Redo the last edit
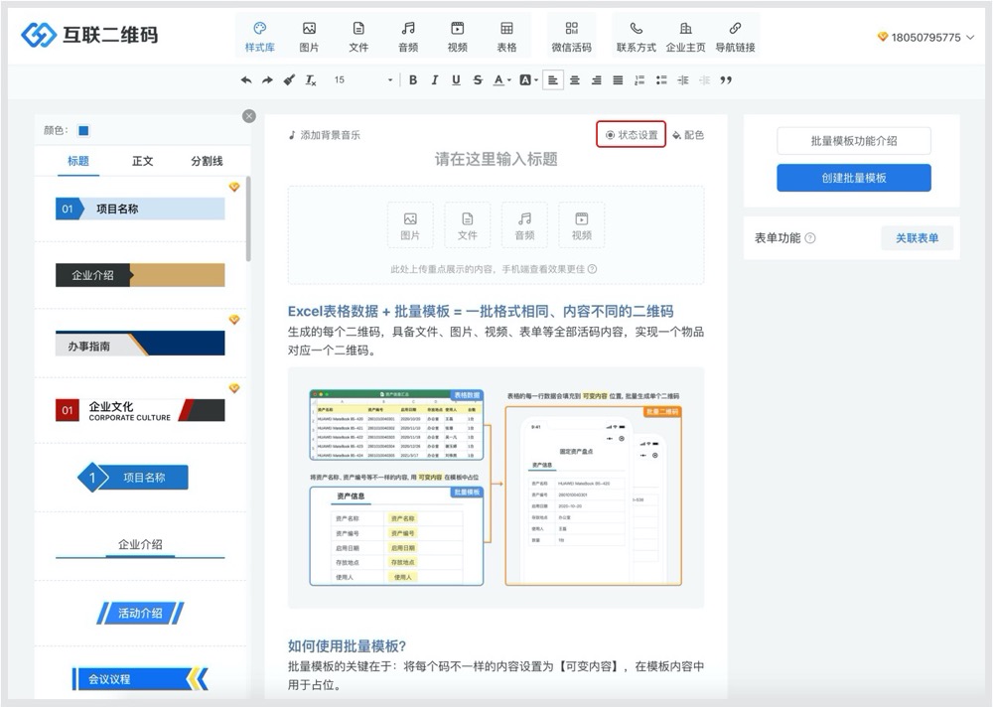Screen dimensions: 993x707 click(268, 79)
